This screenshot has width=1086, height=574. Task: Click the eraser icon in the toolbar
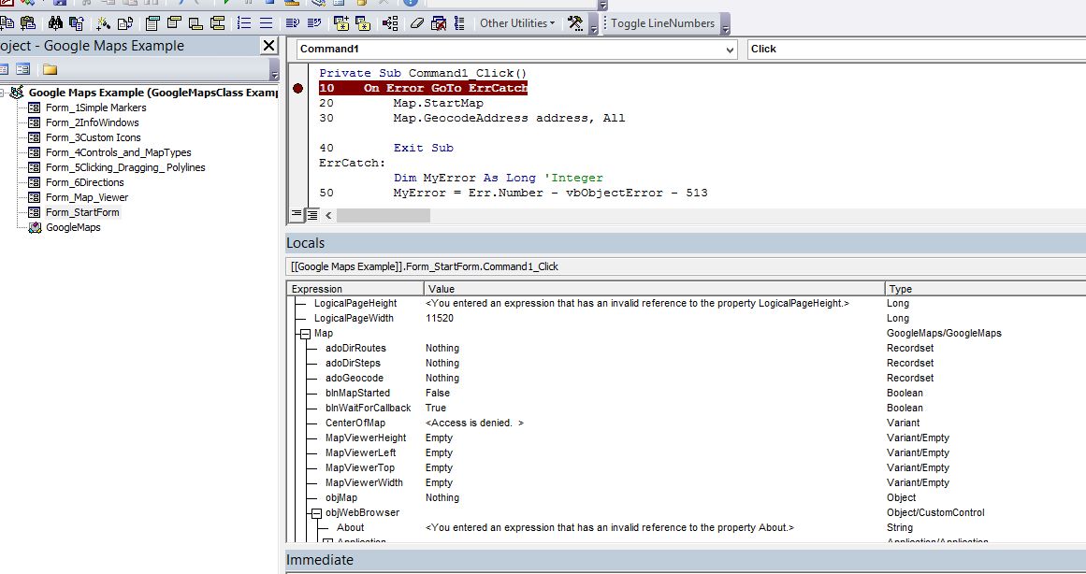coord(417,23)
